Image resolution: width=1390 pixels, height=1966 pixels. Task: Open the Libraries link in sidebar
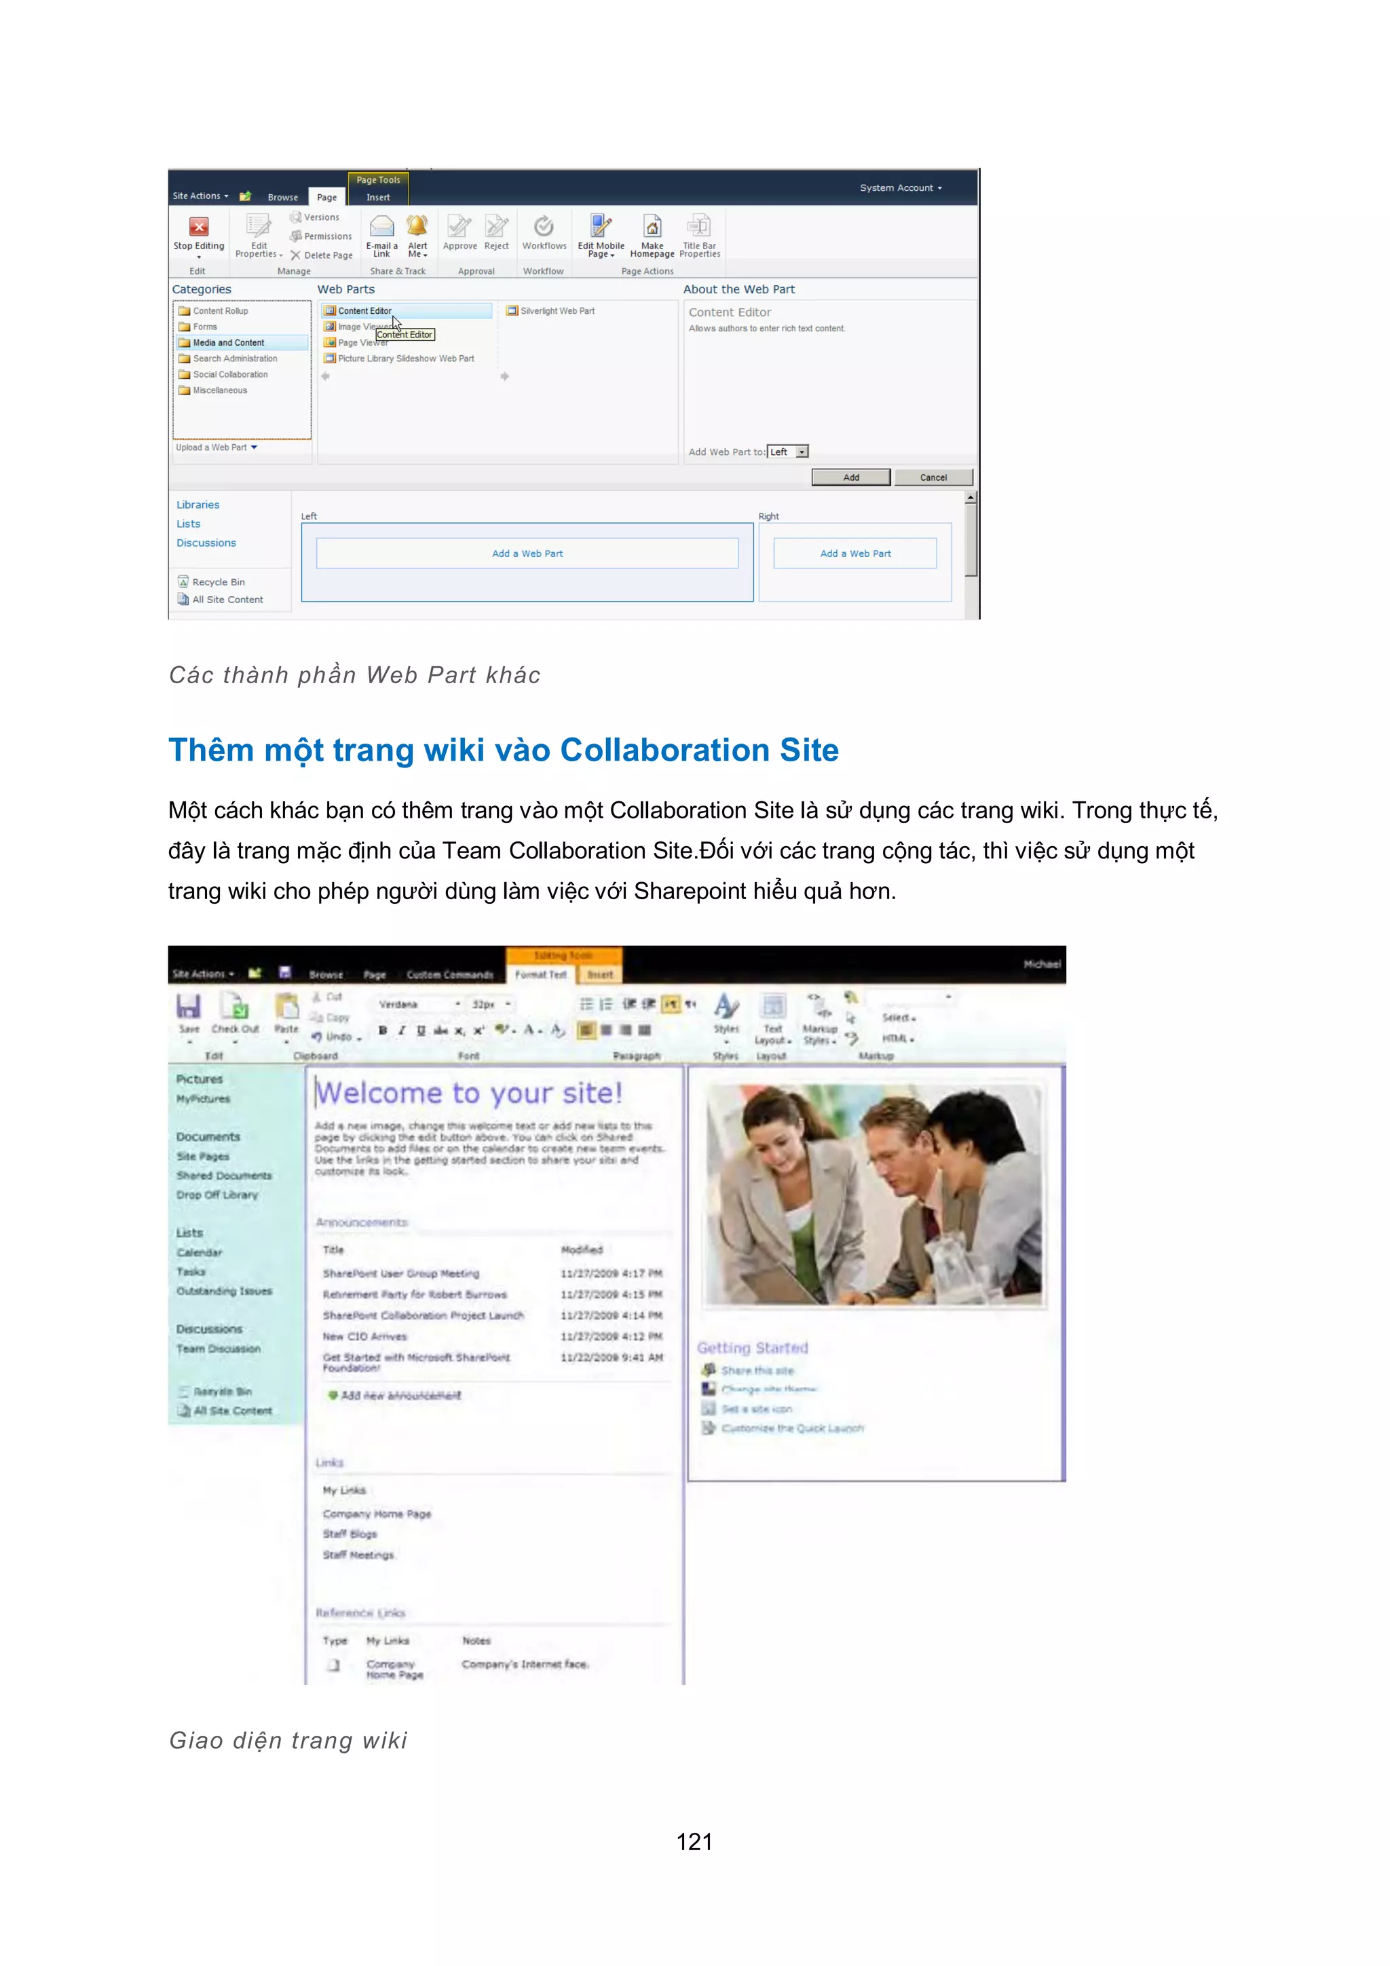198,505
